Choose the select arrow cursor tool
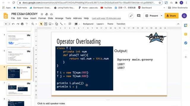This screenshot has width=190, height=106. click(x=41, y=24)
